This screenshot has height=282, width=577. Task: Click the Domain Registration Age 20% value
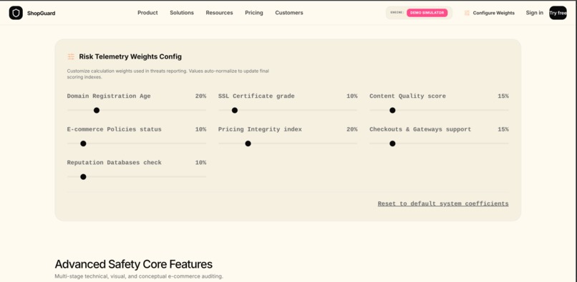(200, 96)
